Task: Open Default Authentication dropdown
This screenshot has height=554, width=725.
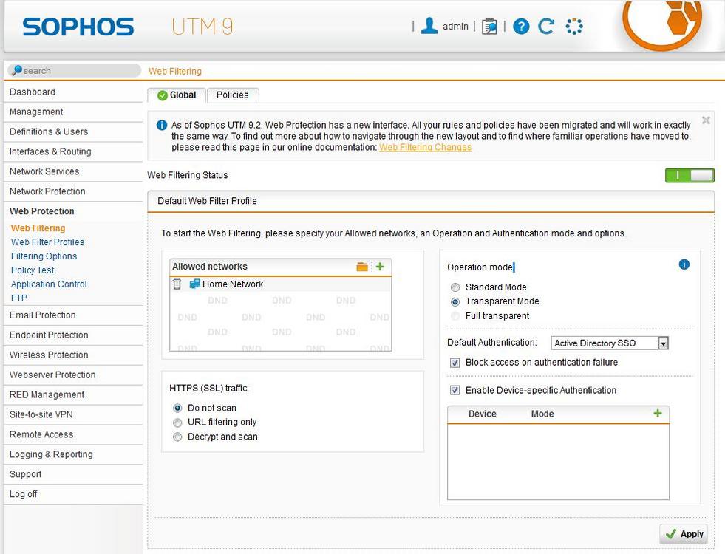Action: (610, 343)
